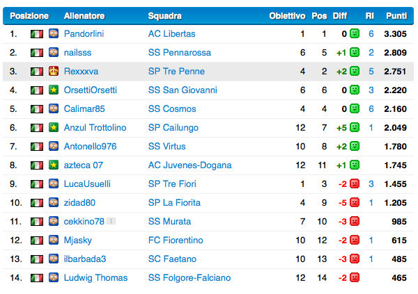Click the small badge icon after cekkino78
418x294 pixels.
(111, 221)
